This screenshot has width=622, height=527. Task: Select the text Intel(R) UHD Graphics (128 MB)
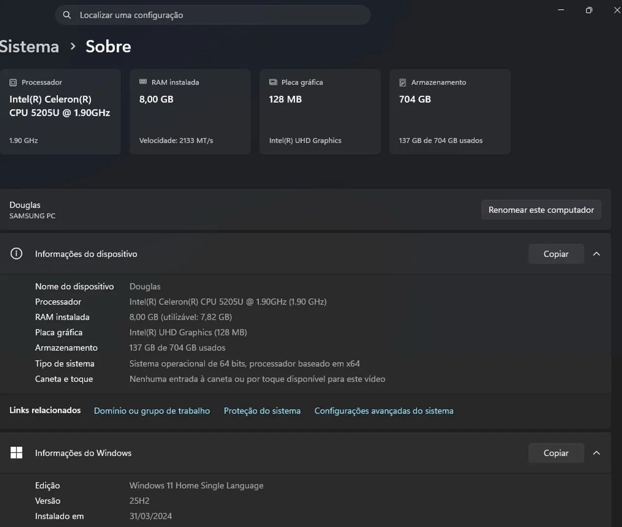pos(188,332)
